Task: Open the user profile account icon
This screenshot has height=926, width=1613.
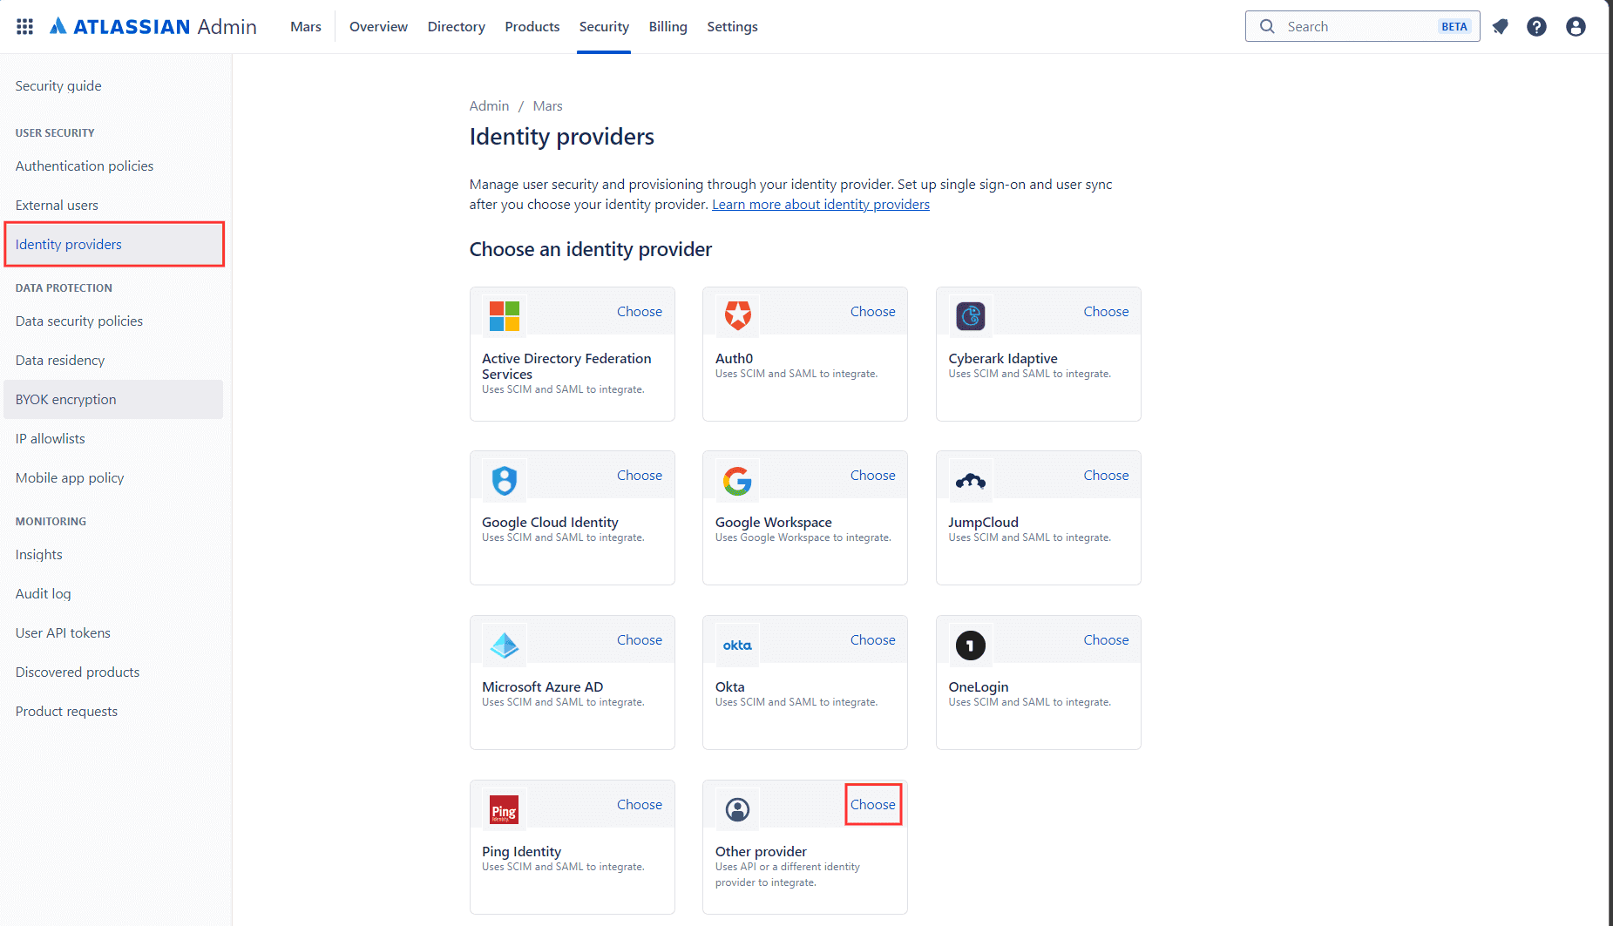Action: (x=1576, y=26)
